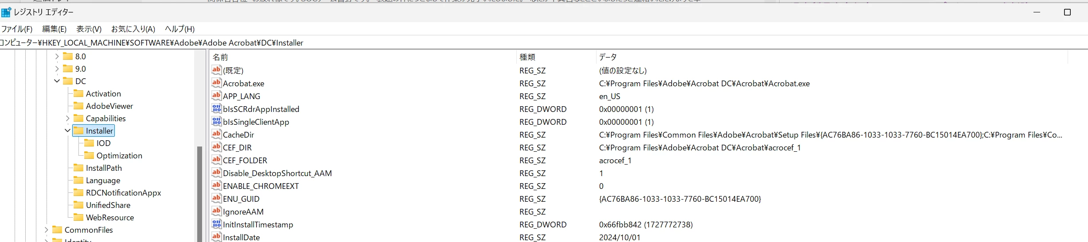Select the RDCNotificationAppx key
Viewport: 1088px width, 242px height.
point(123,192)
